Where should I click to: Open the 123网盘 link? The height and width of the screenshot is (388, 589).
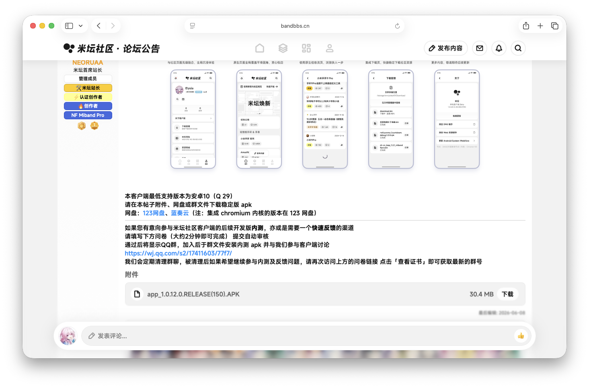[154, 213]
